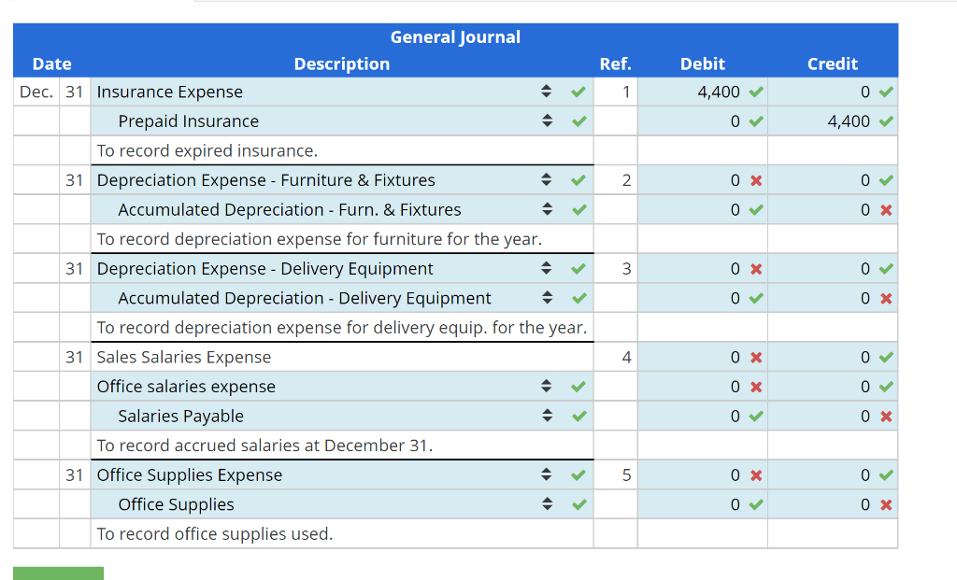957x580 pixels.
Task: Click the Ref. number 4 cell
Action: pyautogui.click(x=615, y=357)
